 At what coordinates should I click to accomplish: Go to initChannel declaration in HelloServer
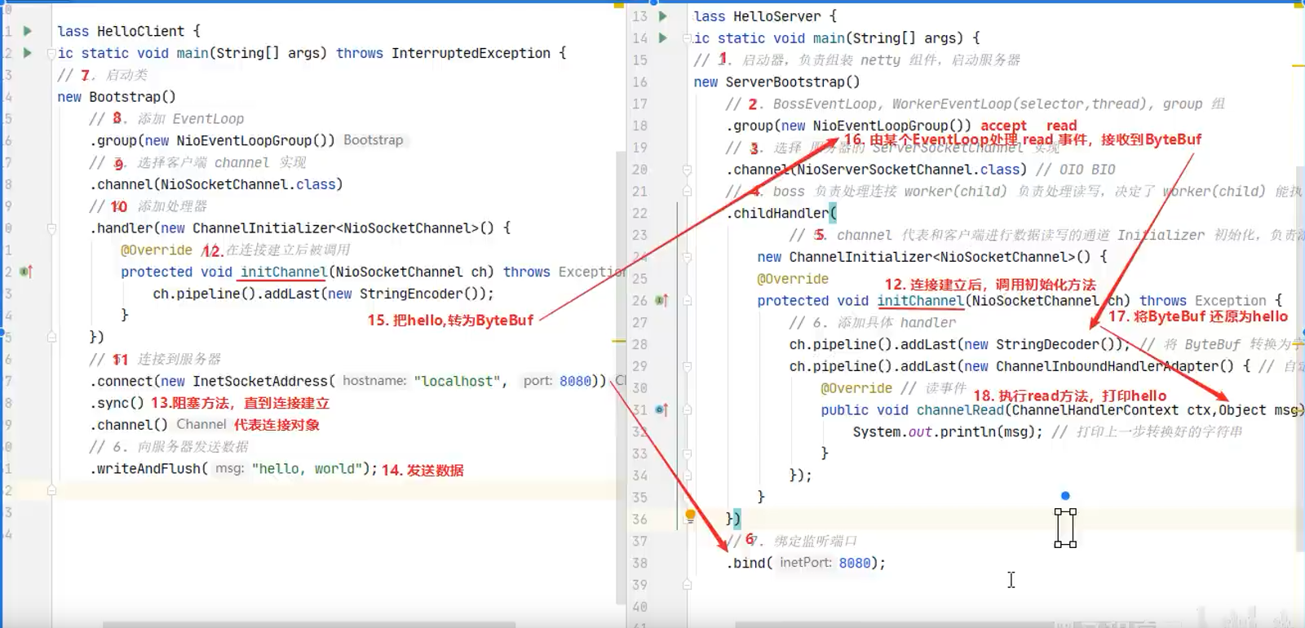[920, 301]
